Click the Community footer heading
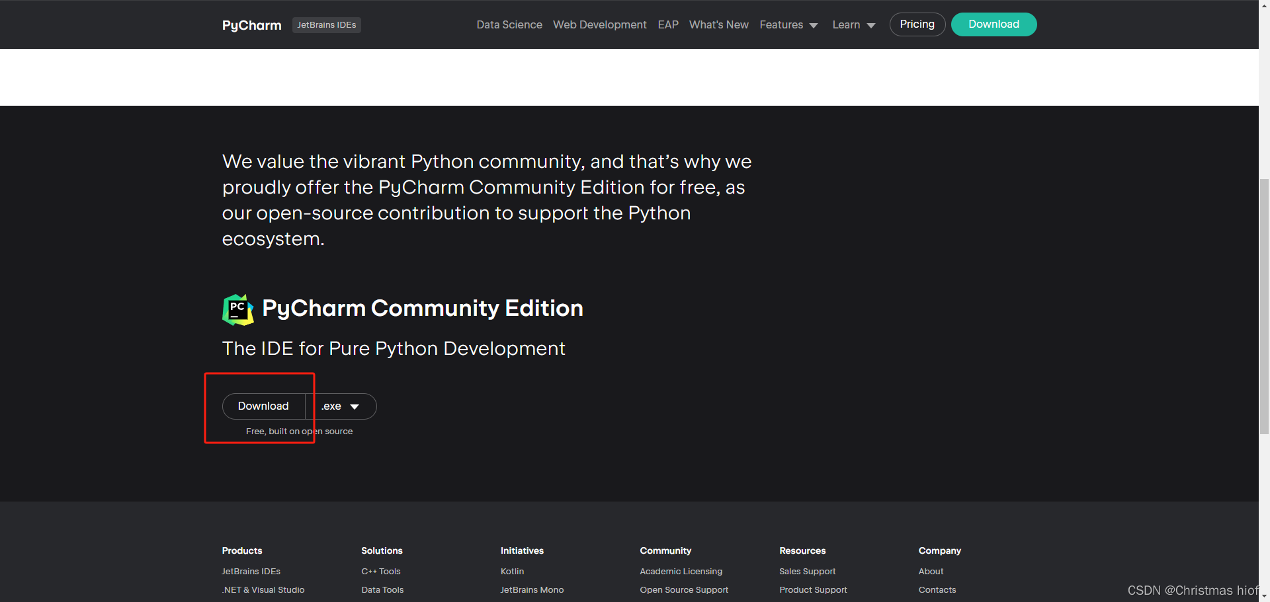 665,551
